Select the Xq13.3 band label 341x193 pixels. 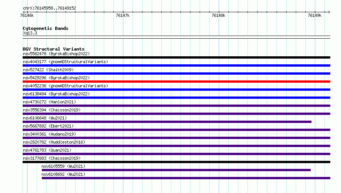[30, 33]
